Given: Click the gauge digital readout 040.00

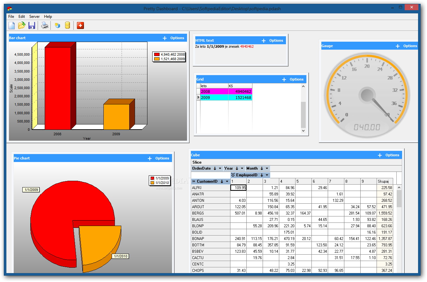Looking at the screenshot, I should pos(367,127).
